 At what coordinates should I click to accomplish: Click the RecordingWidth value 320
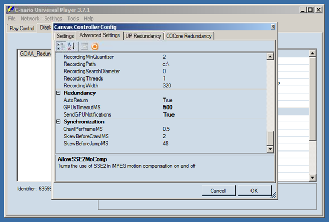tap(167, 86)
